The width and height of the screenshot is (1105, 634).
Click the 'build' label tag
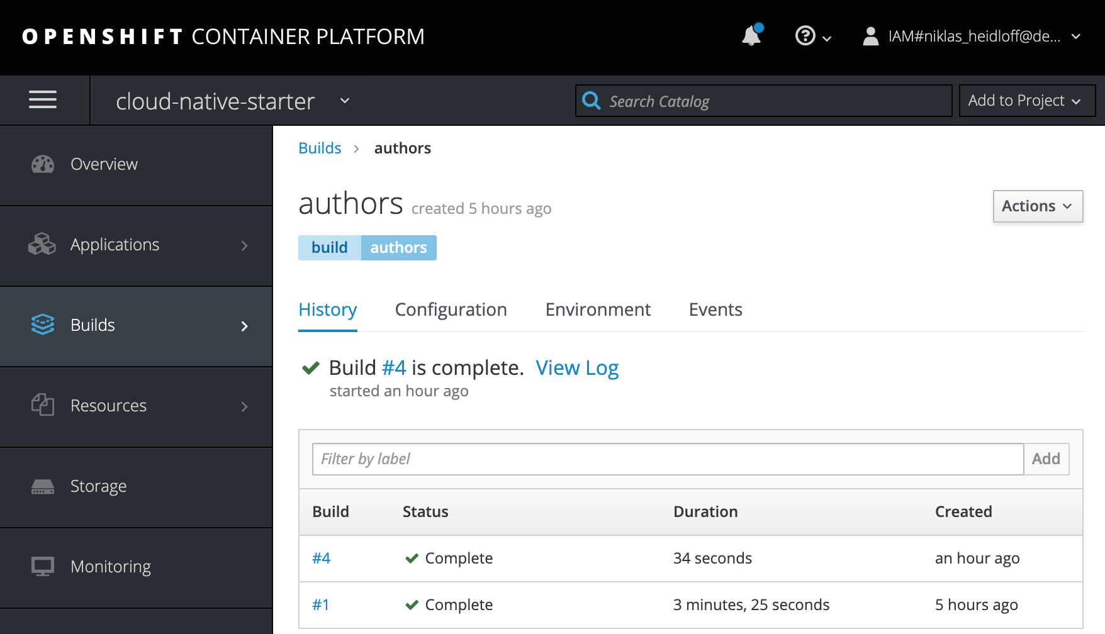coord(330,248)
